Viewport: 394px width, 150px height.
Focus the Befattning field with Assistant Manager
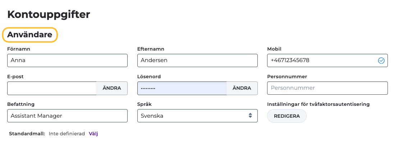[x=67, y=116]
